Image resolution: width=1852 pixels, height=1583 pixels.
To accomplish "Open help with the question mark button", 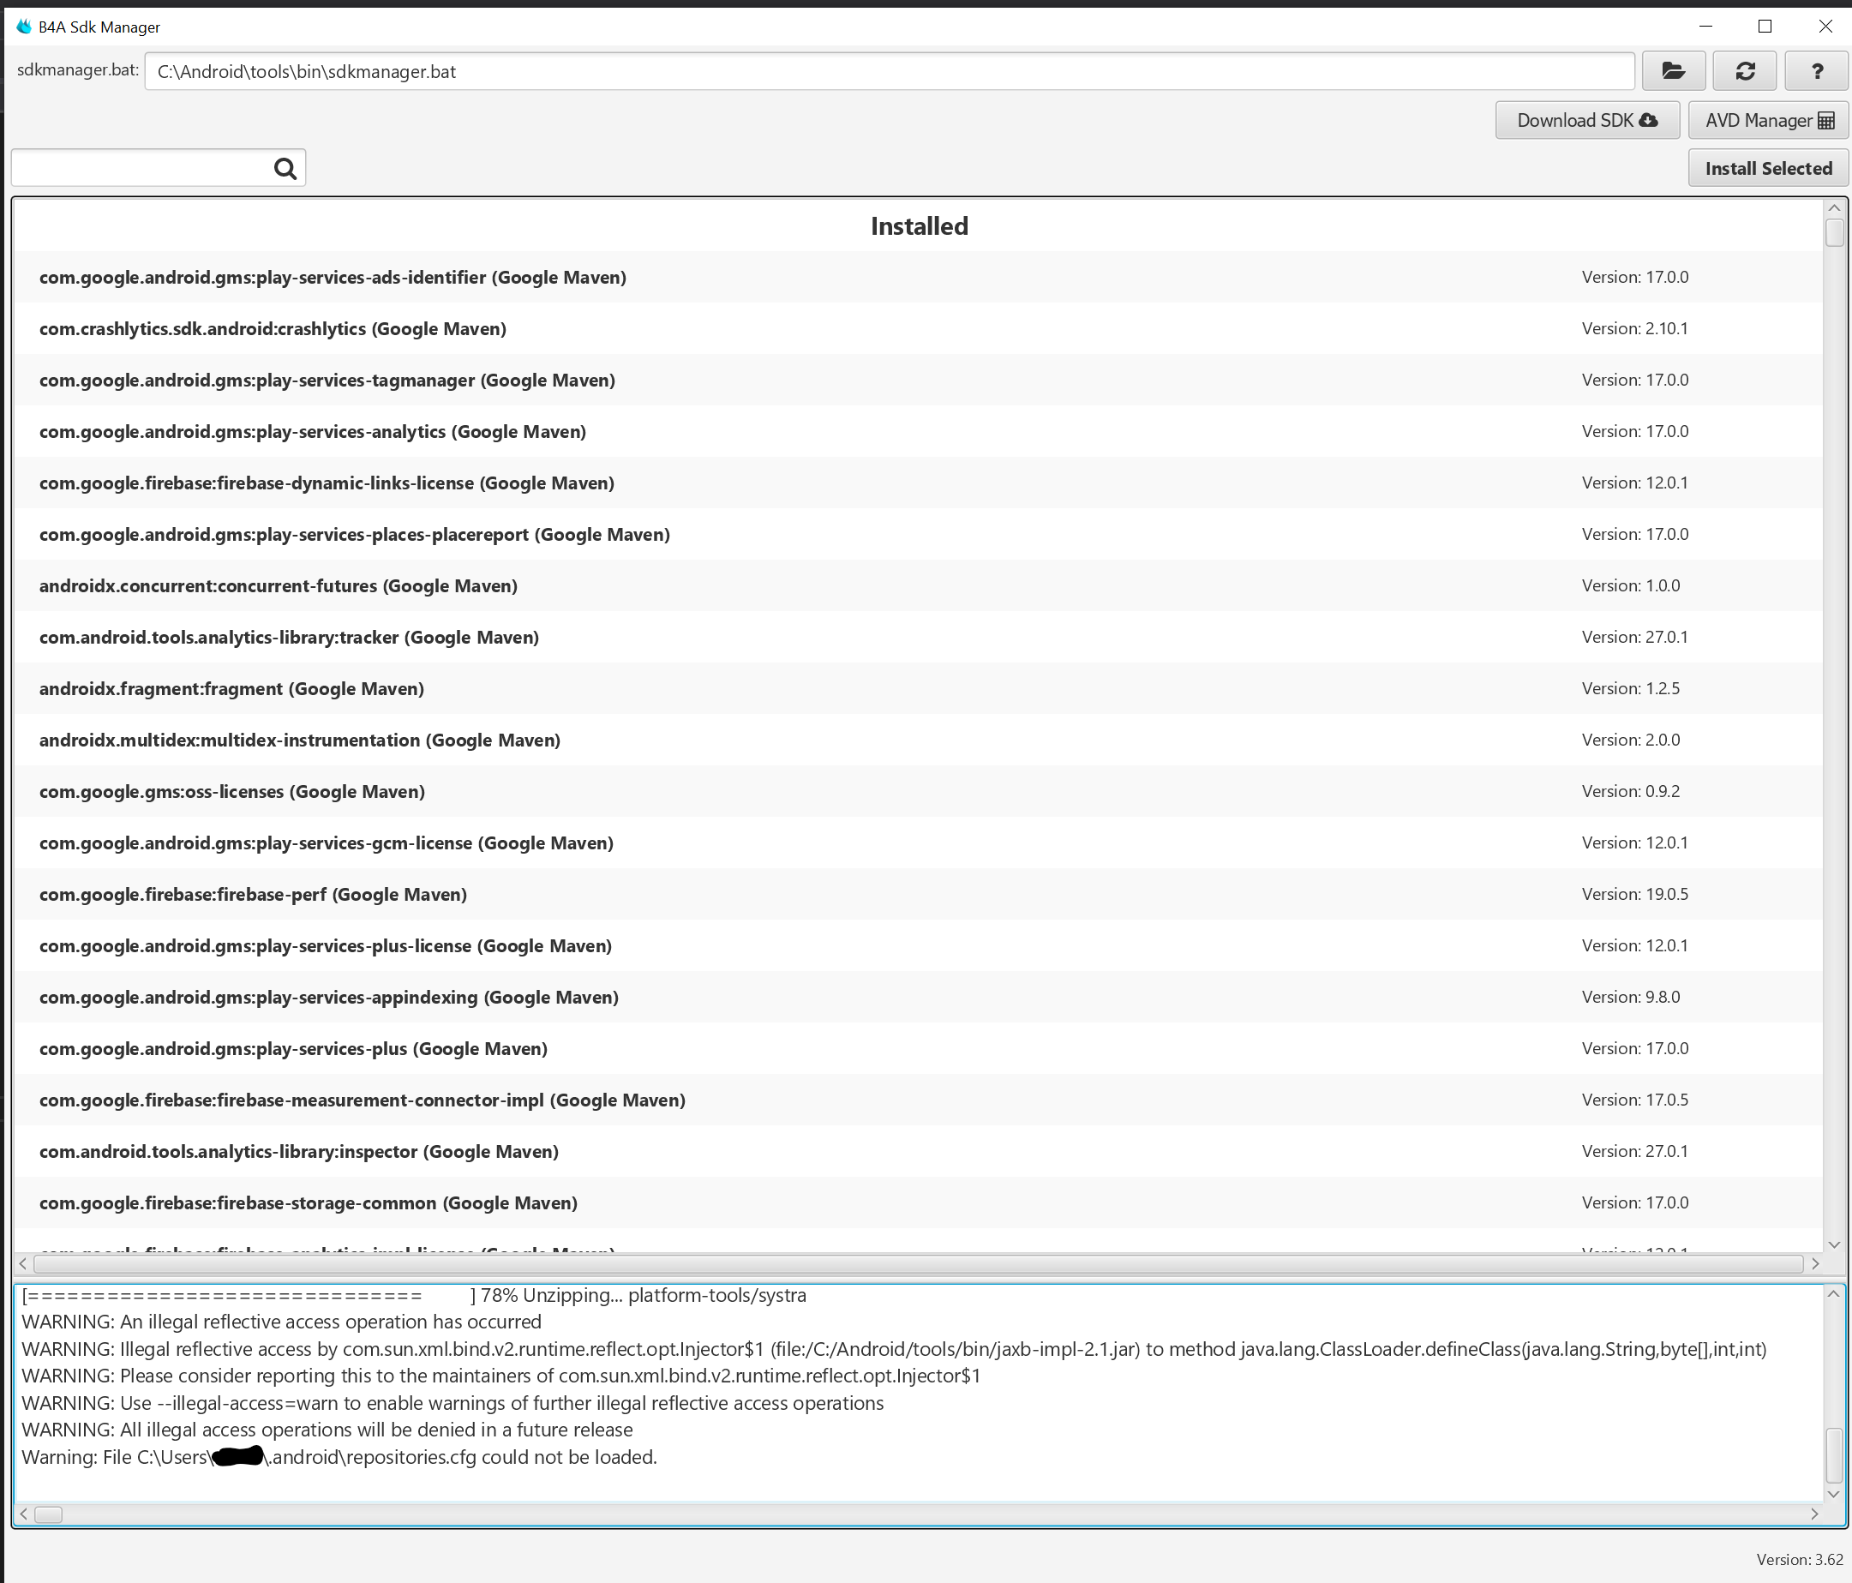I will (x=1816, y=71).
